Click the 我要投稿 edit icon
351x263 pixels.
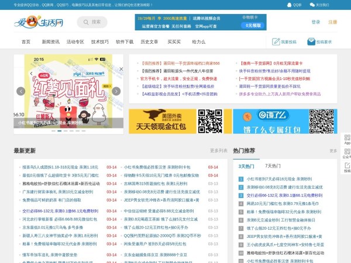pos(277,42)
